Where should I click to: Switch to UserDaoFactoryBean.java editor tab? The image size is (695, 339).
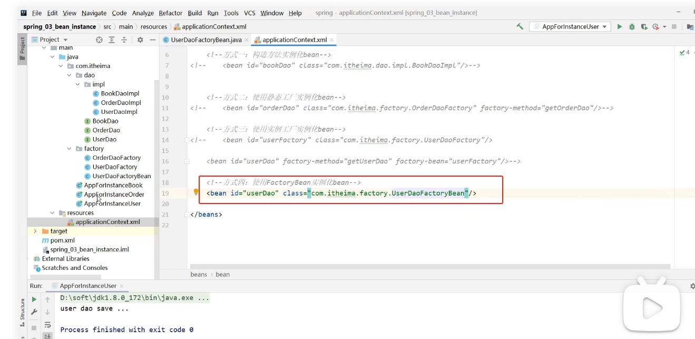tap(205, 40)
